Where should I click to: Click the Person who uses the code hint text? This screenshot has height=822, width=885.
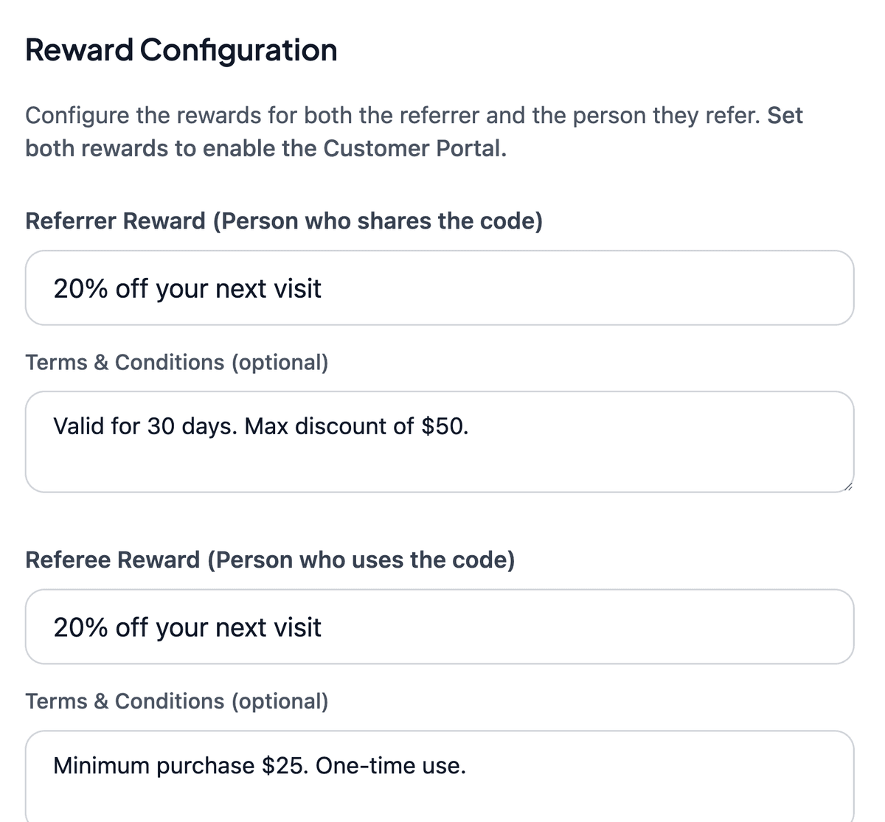pos(364,560)
